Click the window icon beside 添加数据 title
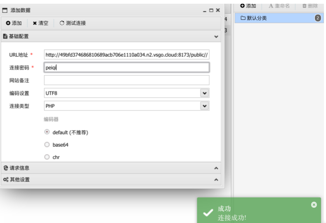Screen dimensions: 326x223 [x=5, y=10]
